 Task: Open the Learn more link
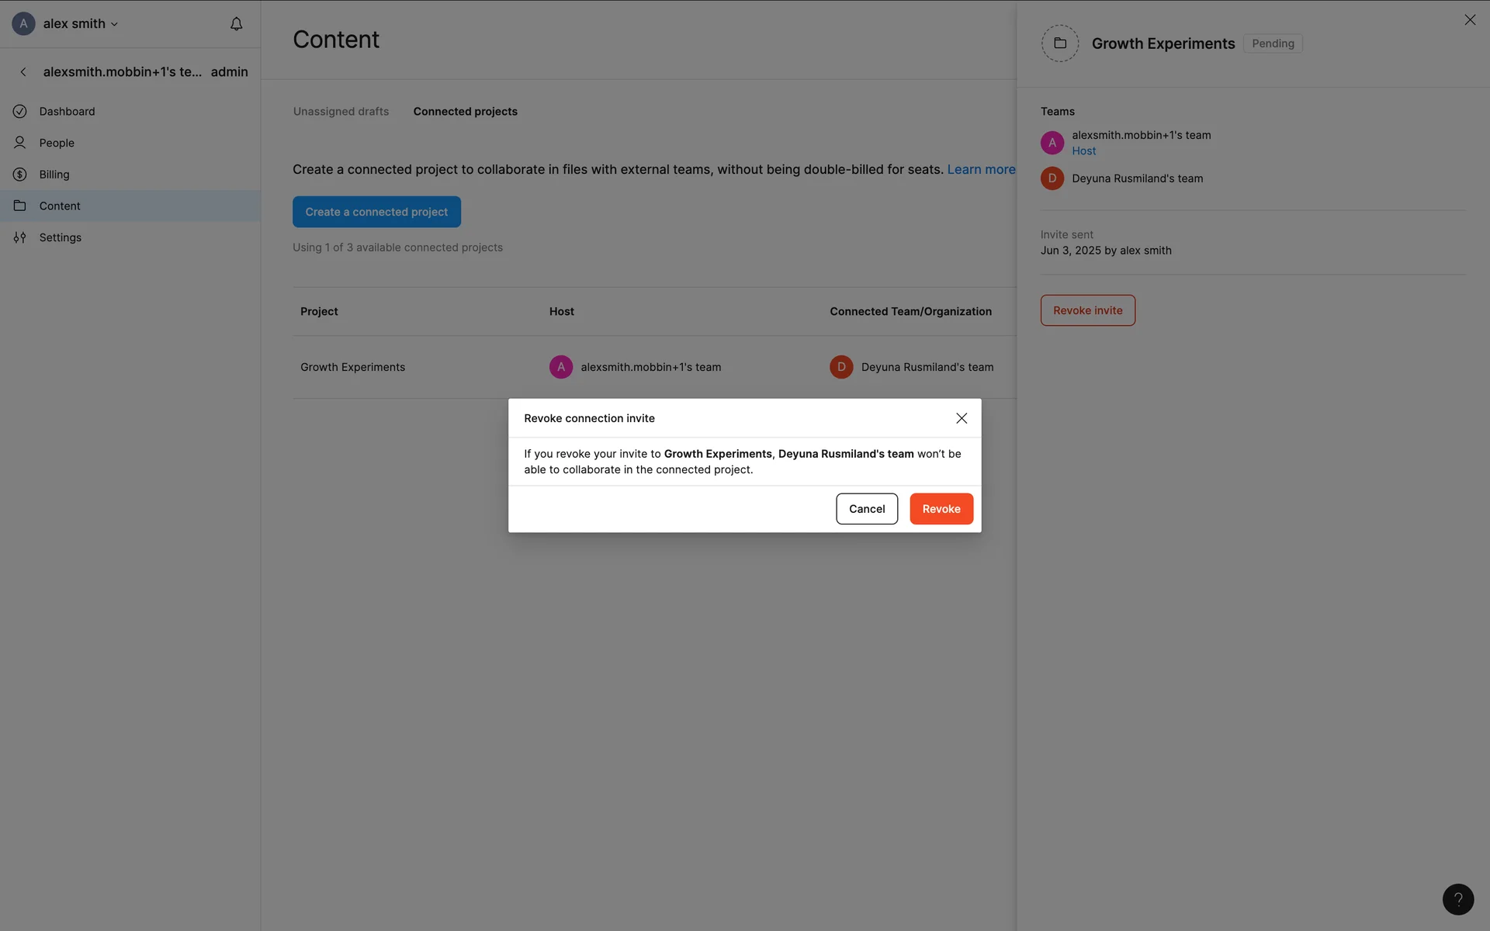click(980, 169)
